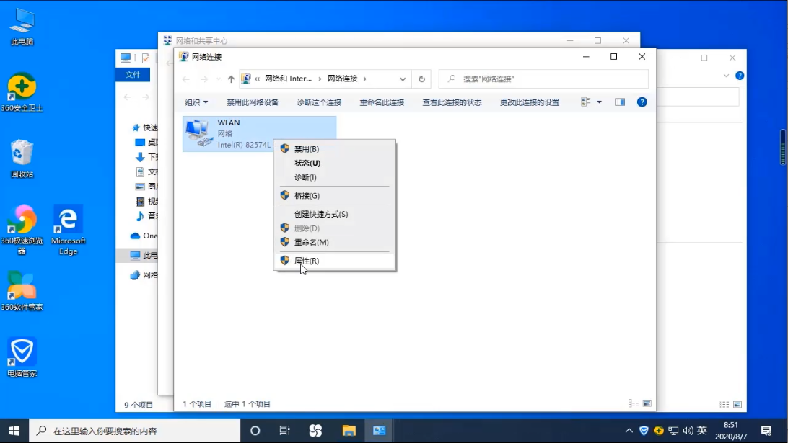Open File Explorer from the taskbar
Viewport: 788px width, 443px height.
click(x=349, y=431)
